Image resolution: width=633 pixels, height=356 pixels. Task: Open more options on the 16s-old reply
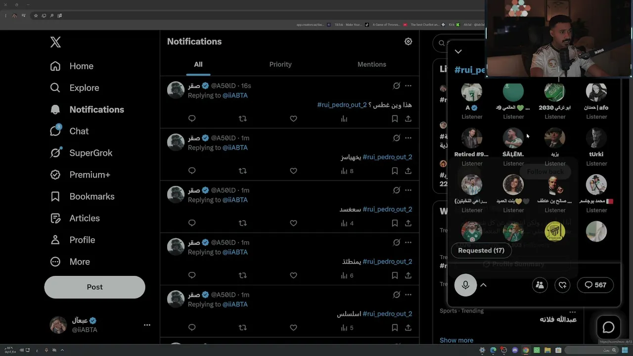408,86
